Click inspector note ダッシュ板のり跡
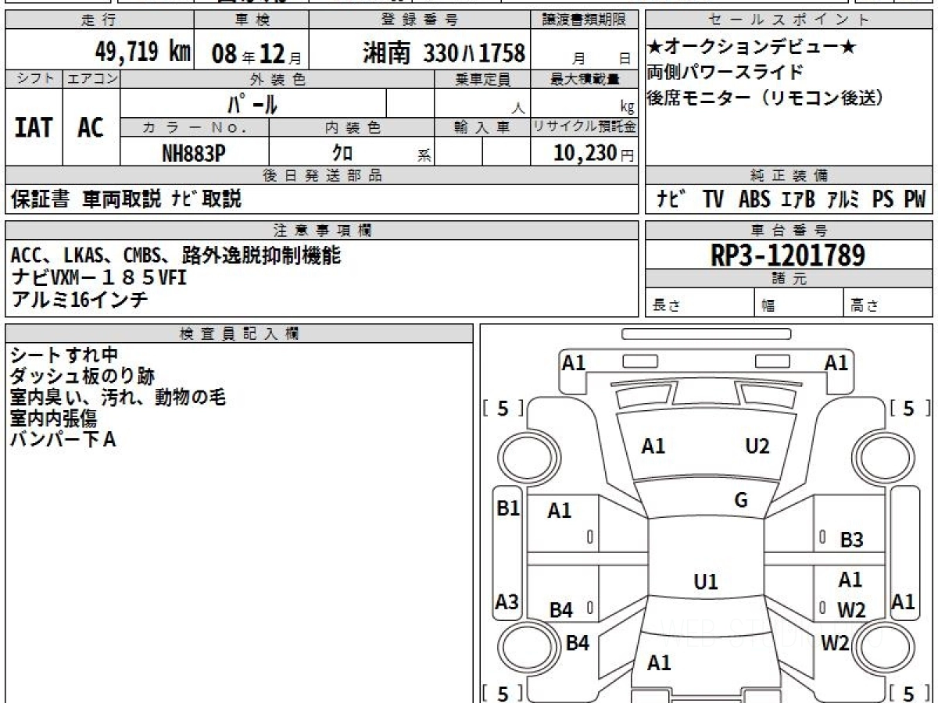 pos(81,376)
